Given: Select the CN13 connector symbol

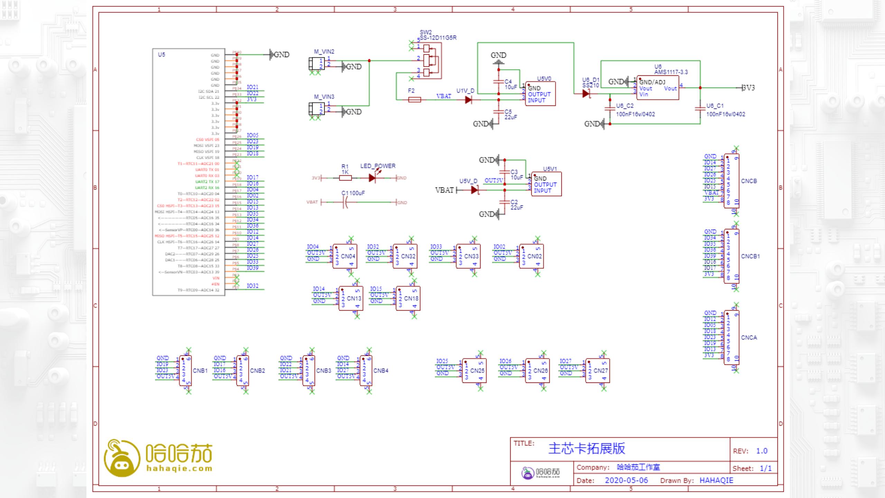Looking at the screenshot, I should pos(351,298).
